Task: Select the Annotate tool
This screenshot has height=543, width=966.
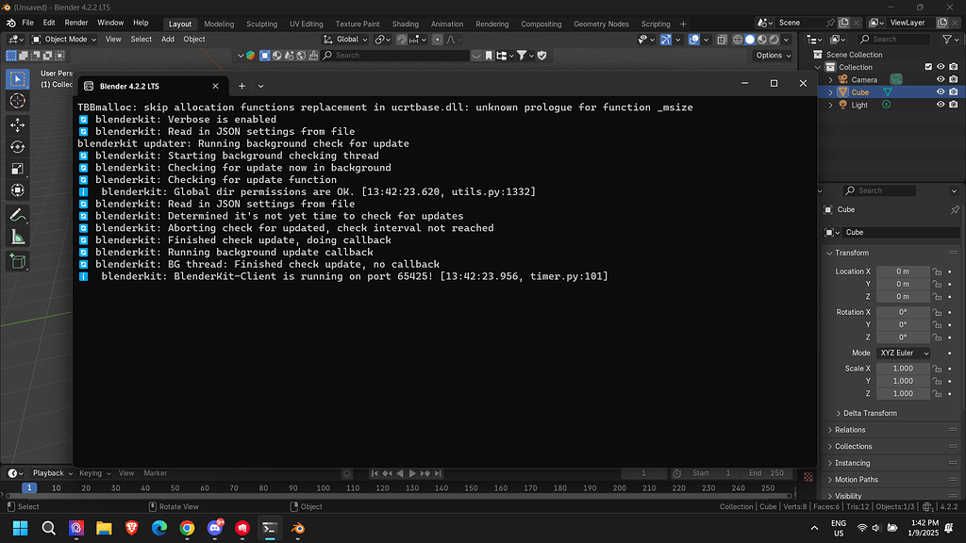Action: (17, 215)
